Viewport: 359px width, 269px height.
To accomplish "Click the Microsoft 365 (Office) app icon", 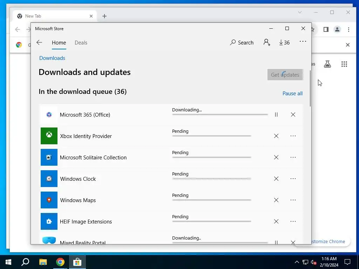I will pos(49,115).
